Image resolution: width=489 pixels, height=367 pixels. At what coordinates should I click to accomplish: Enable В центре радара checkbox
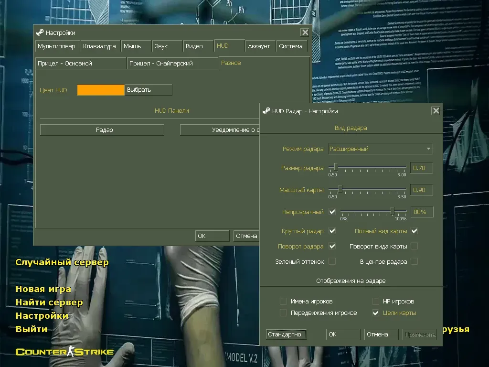[414, 261]
